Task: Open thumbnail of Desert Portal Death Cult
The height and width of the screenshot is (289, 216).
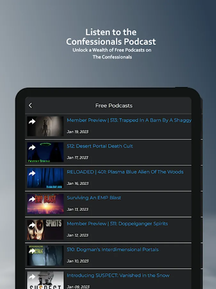Action: pyautogui.click(x=45, y=152)
